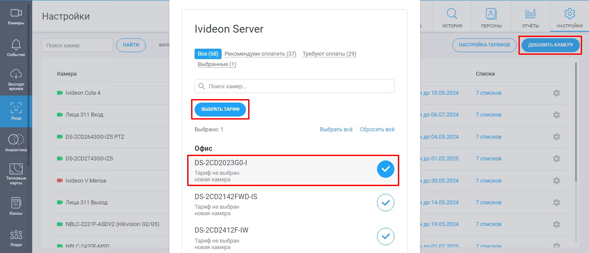Open gear settings for NBLC-2231F-ASDV2
589x253 pixels.
tap(556, 224)
